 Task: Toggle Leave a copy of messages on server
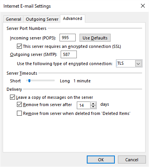click(x=12, y=97)
